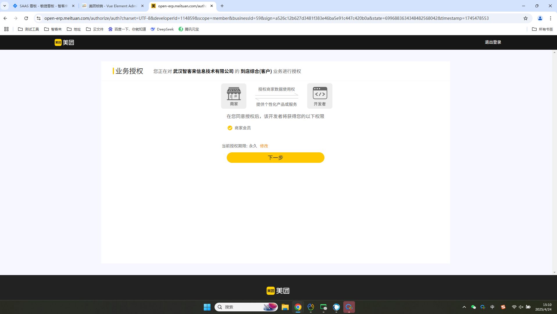Open 百度一下，你就知道 bookmark
Viewport: 557px width, 314px height.
tap(127, 29)
